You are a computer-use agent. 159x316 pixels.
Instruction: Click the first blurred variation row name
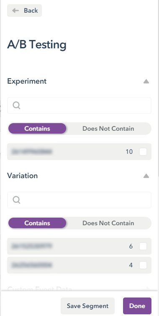[x=32, y=246]
